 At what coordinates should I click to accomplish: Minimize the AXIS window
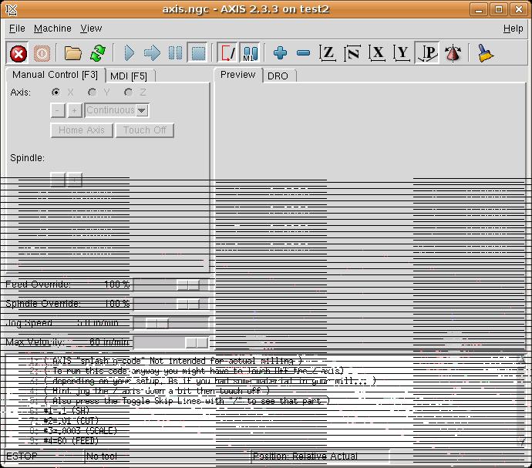click(479, 9)
